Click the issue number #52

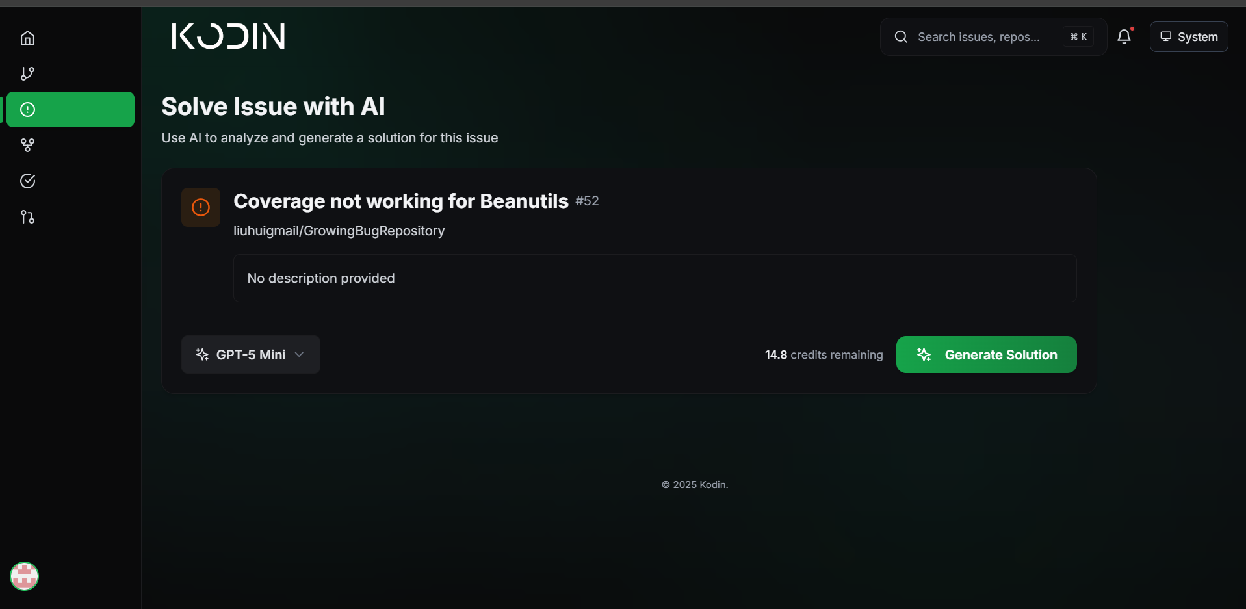point(587,201)
